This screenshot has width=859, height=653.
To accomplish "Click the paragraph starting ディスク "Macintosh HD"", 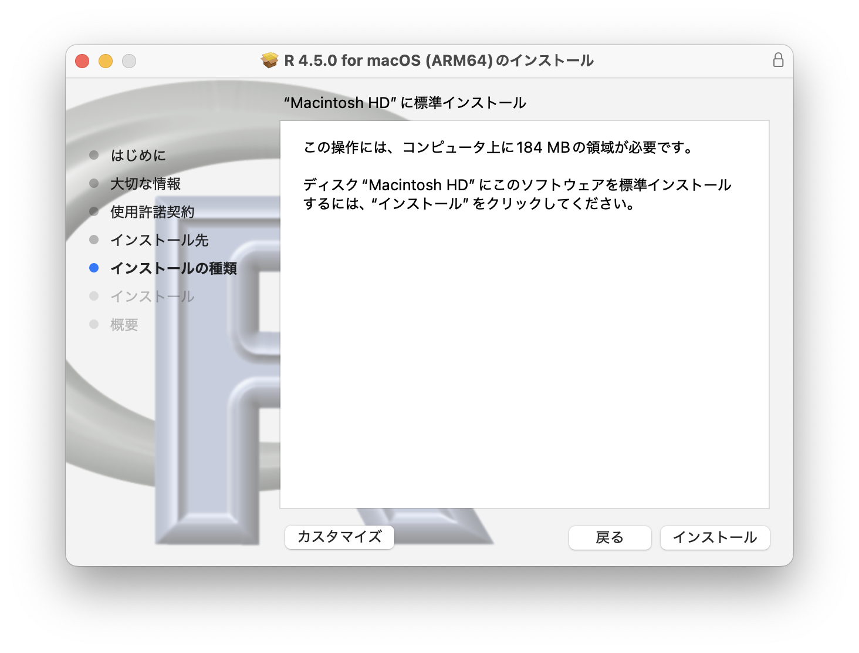I will point(517,194).
